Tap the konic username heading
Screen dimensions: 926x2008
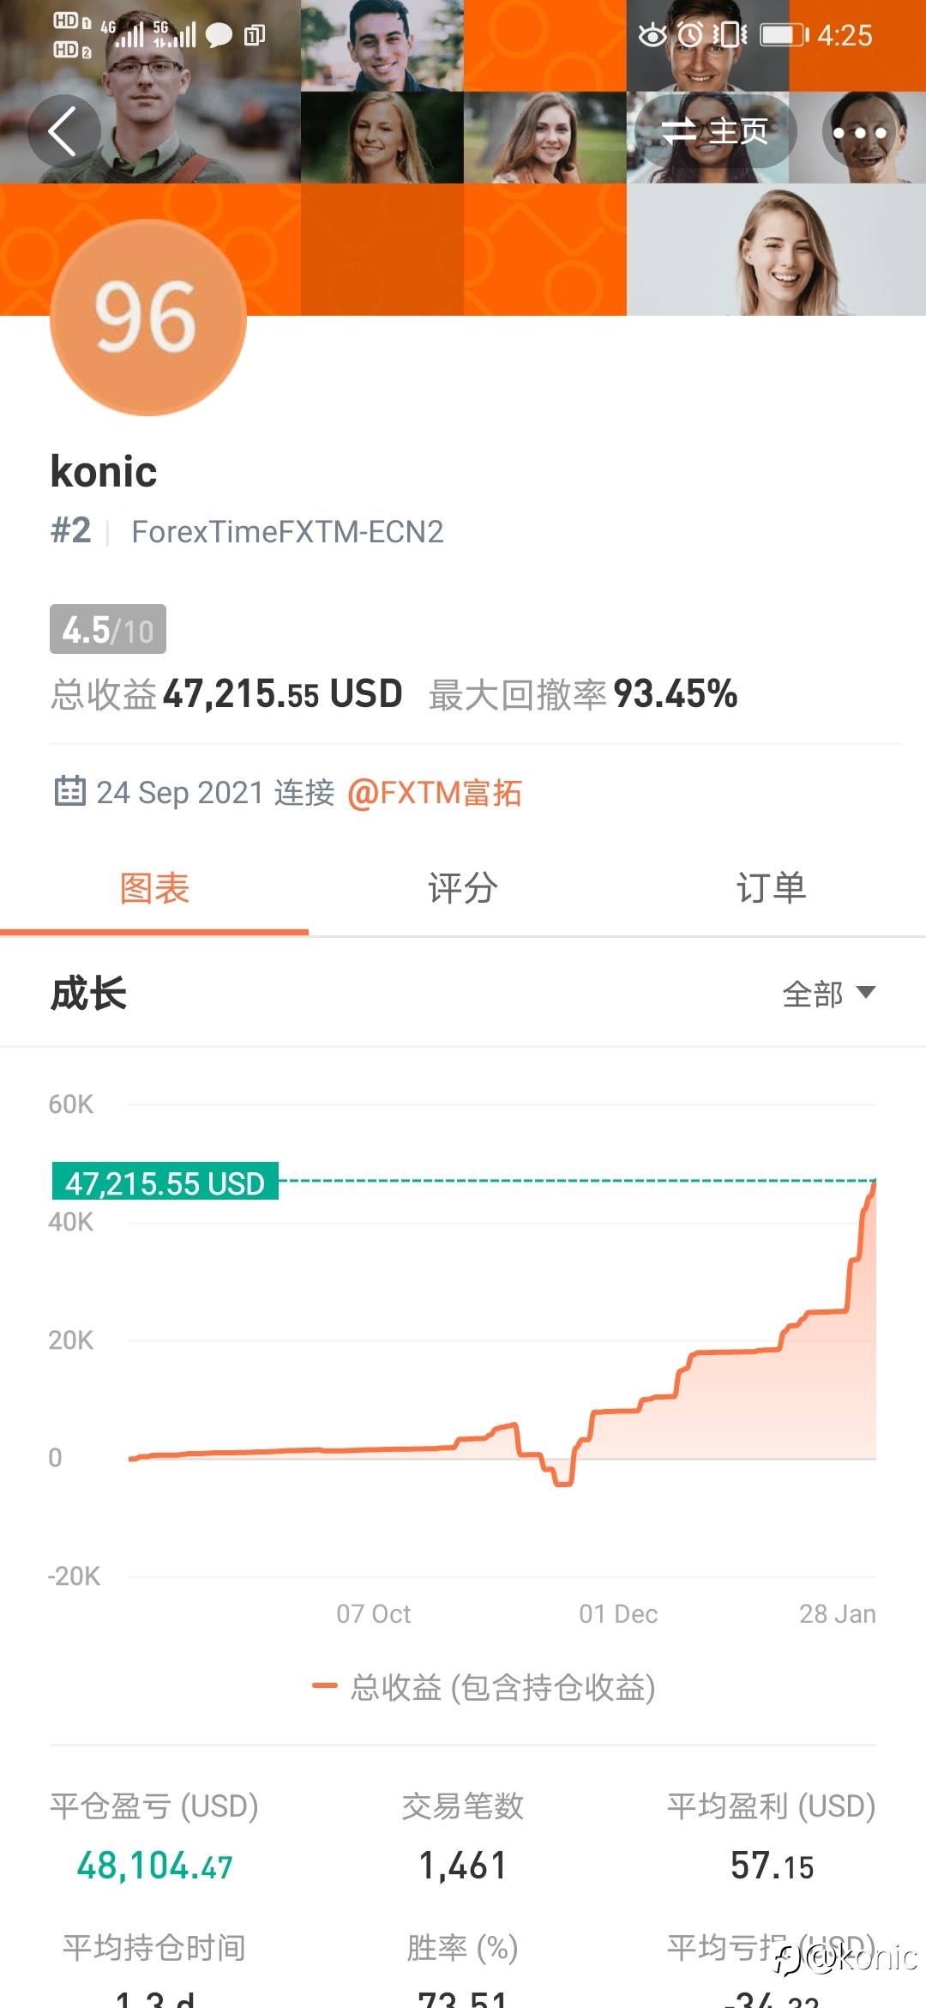coord(104,472)
